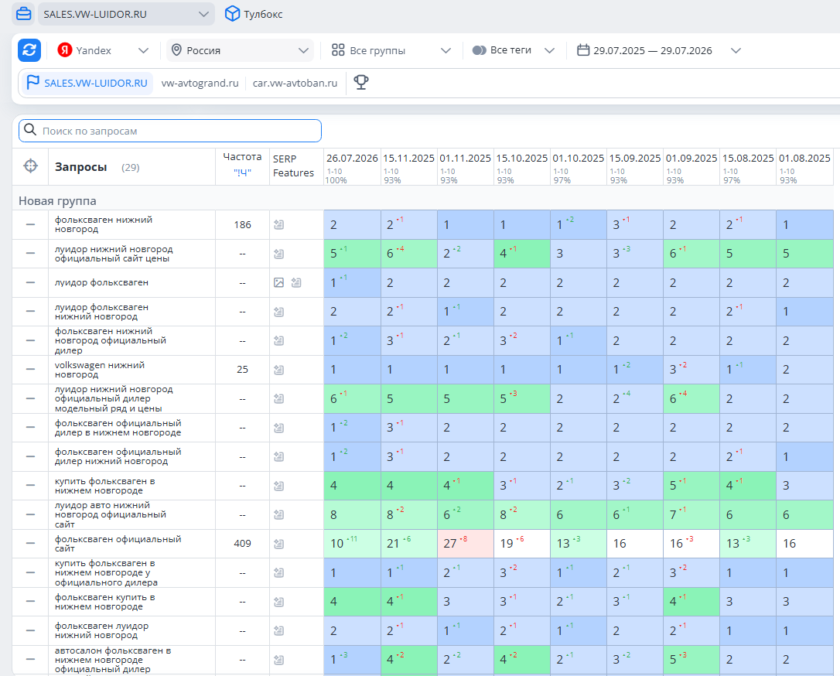Open query фольксваген луидор нижний новгород
The image size is (840, 676).
click(101, 631)
